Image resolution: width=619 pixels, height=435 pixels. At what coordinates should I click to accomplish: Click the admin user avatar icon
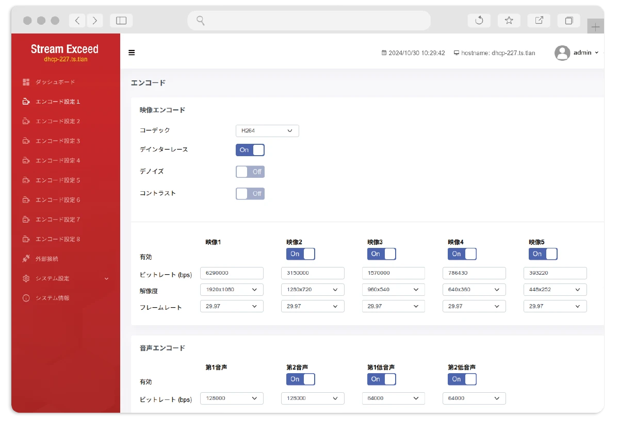(x=562, y=53)
